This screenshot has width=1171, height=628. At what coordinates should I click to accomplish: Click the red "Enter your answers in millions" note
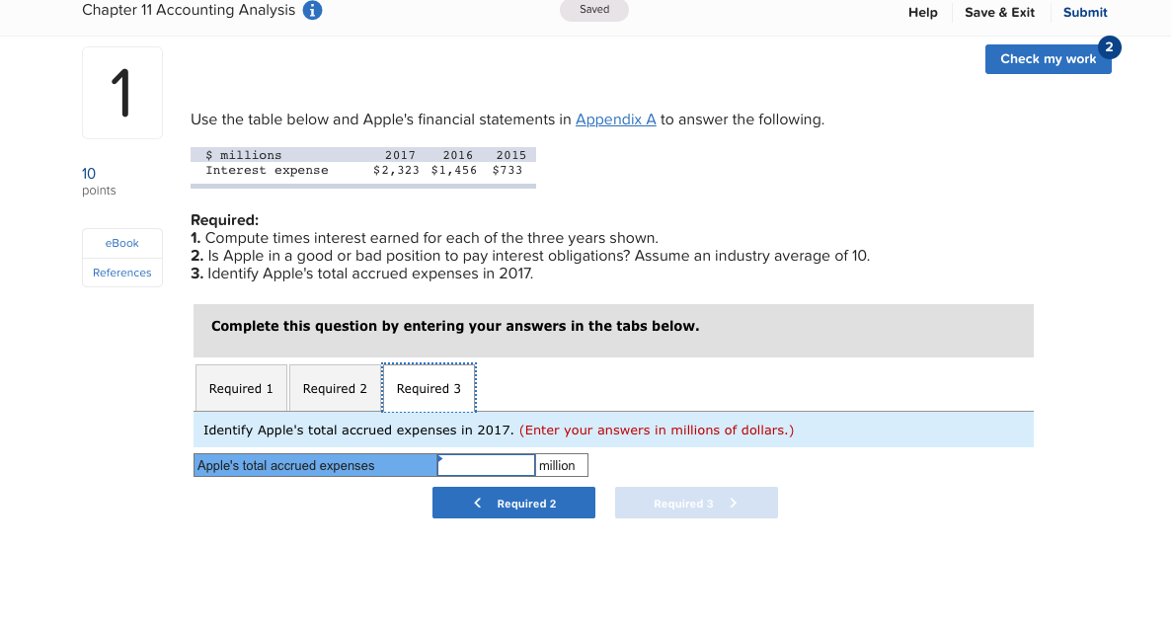click(657, 431)
